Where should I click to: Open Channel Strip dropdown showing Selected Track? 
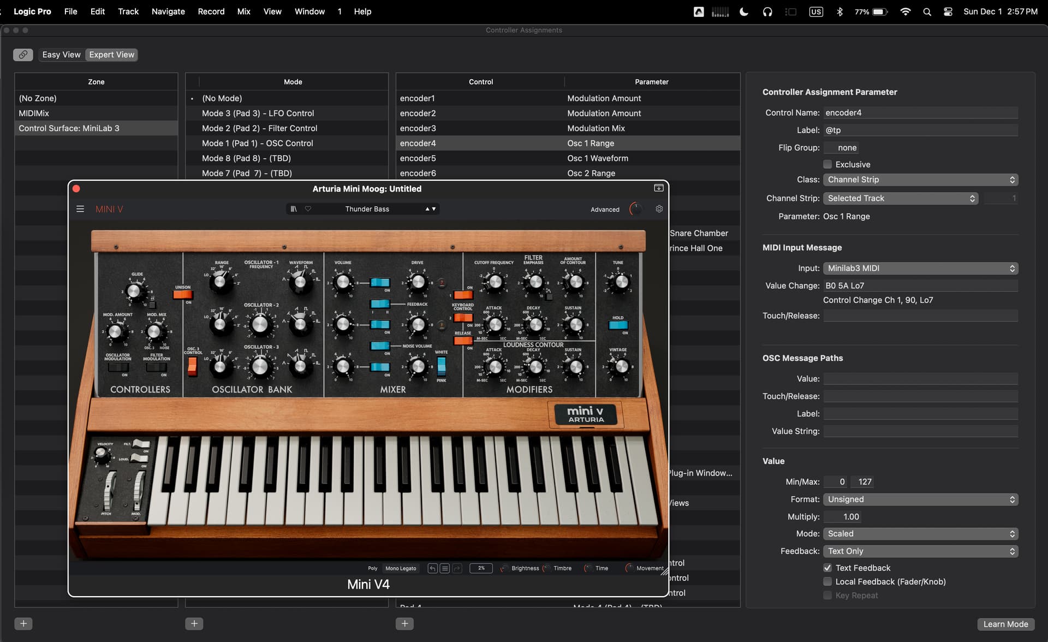[x=901, y=198]
